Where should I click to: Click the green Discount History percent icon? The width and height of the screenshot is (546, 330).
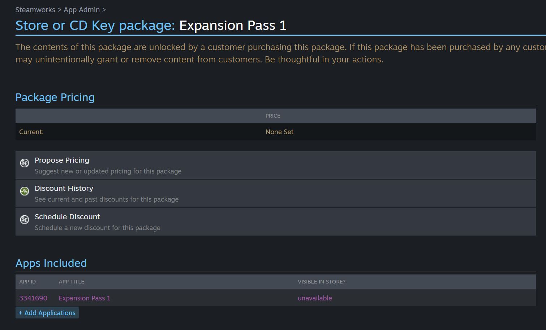[24, 191]
